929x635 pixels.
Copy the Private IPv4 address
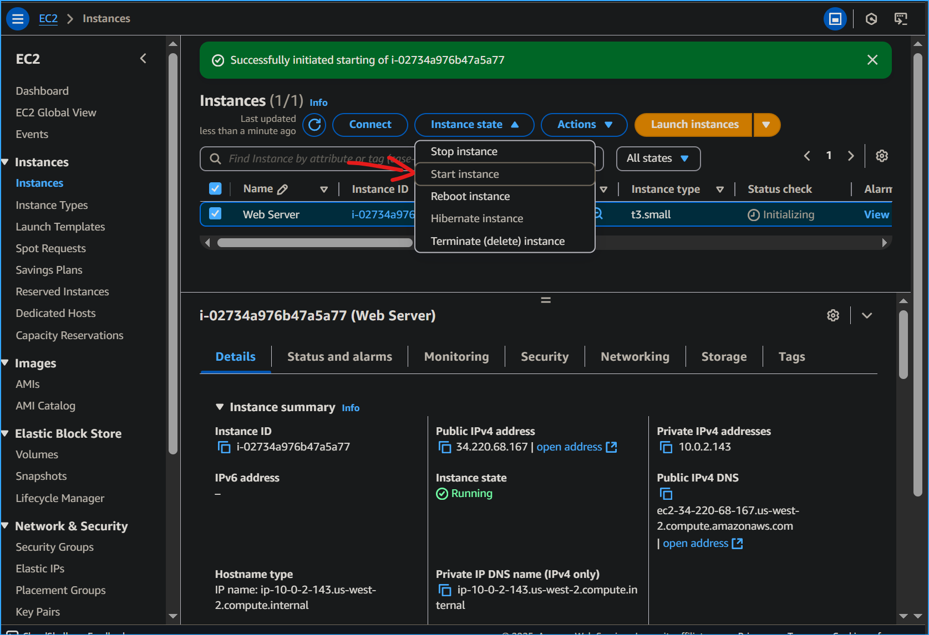tap(666, 447)
